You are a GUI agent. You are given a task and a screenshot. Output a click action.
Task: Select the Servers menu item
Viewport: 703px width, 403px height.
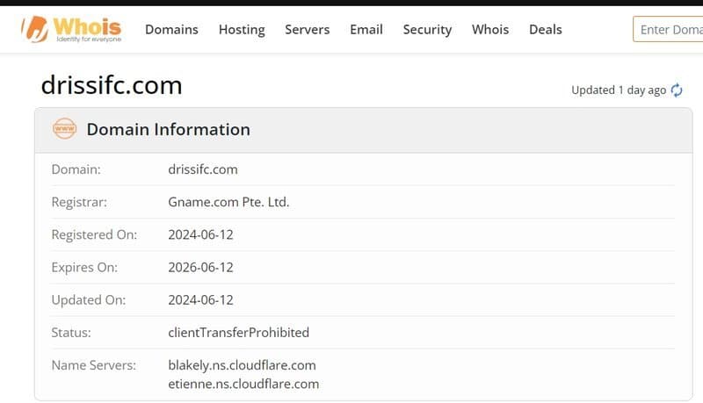coord(308,29)
